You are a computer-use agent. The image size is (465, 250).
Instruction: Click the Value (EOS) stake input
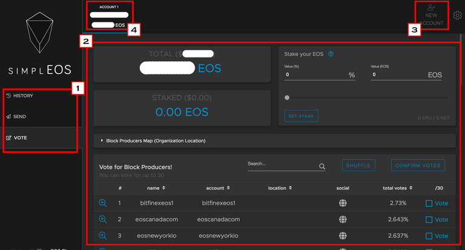(x=406, y=74)
